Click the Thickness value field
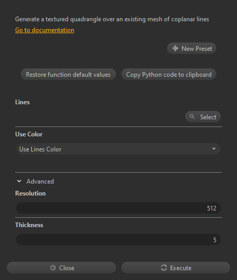Image resolution: width=237 pixels, height=280 pixels. [118, 240]
